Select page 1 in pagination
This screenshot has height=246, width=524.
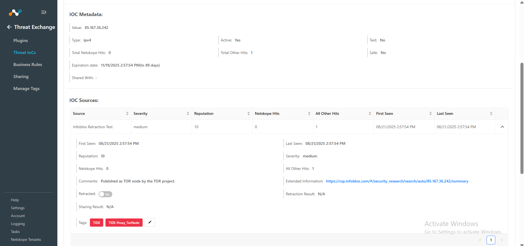491,240
